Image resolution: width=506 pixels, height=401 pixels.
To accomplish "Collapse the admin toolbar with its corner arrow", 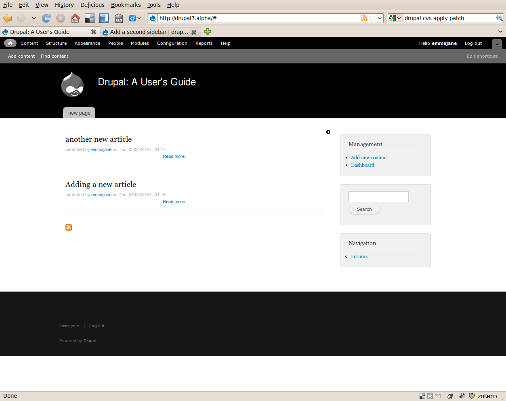I will point(497,45).
